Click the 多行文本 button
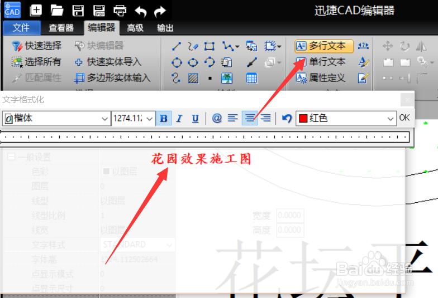The height and width of the screenshot is (298, 438). [x=324, y=46]
